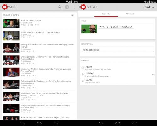This screenshot has height=126, width=157.
Task: Open the Staying on top of your game thumbnail
Action: click(x=12, y=109)
